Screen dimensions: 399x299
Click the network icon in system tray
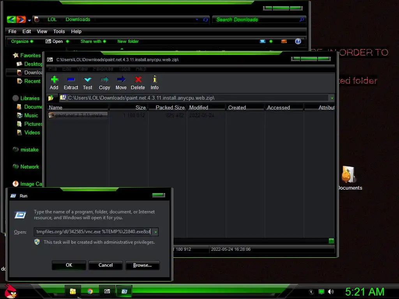pyautogui.click(x=321, y=292)
